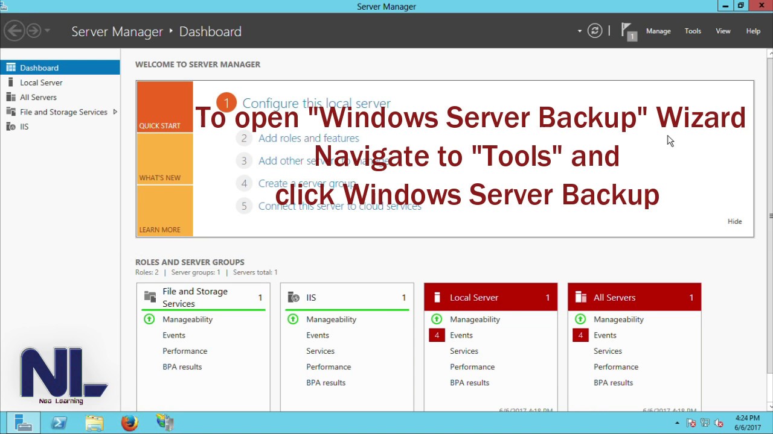The height and width of the screenshot is (434, 773).
Task: Open the What's New tile
Action: pyautogui.click(x=165, y=159)
